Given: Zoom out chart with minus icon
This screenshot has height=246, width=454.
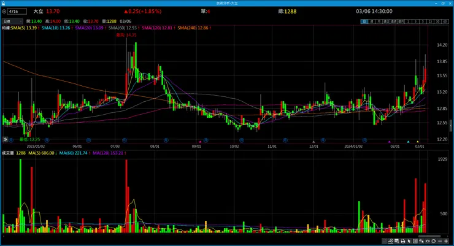Looking at the screenshot, I should [x=440, y=241].
